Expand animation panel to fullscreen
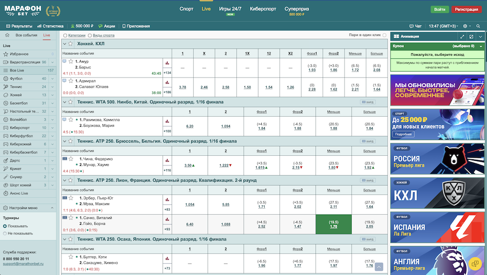487x275 pixels. tap(462, 37)
